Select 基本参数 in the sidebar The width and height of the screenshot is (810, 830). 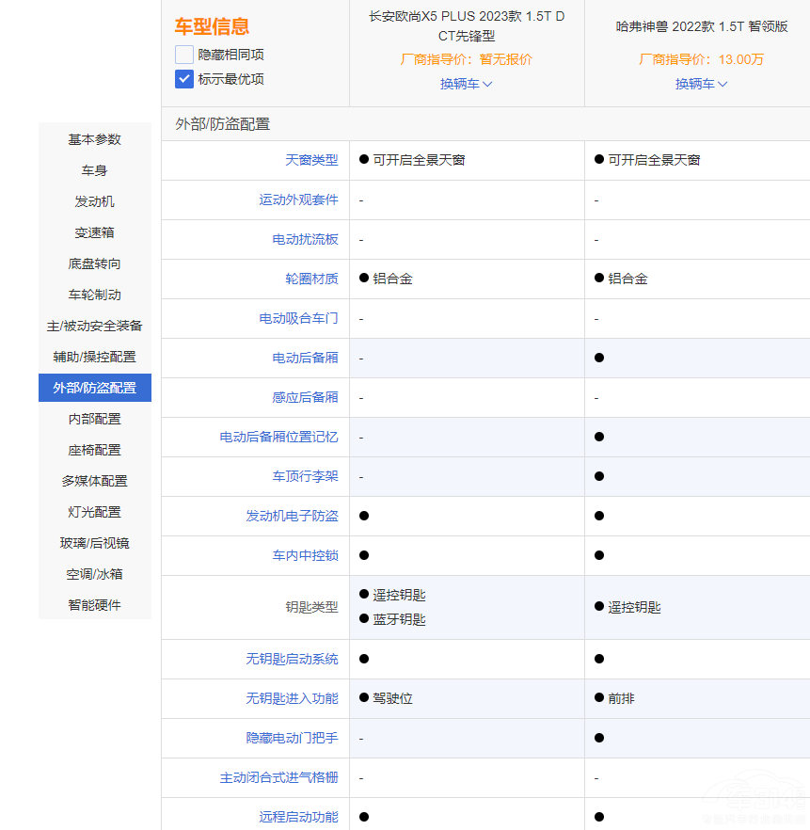tap(94, 139)
